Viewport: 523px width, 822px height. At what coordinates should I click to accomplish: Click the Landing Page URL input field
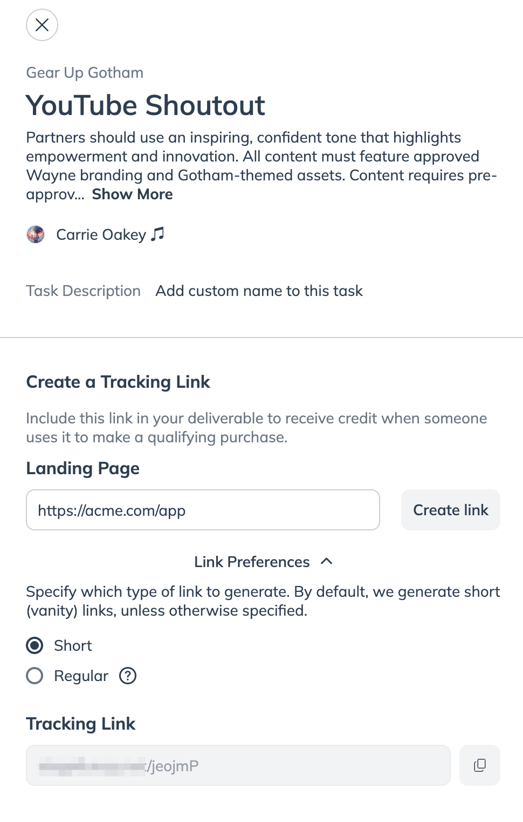tap(203, 510)
